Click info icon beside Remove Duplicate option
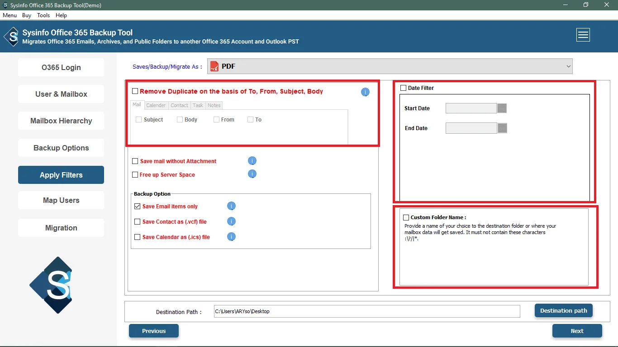Viewport: 618px width, 347px height. pos(365,92)
